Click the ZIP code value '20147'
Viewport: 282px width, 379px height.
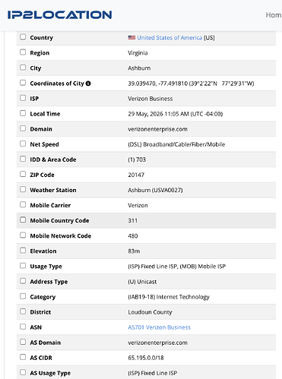pyautogui.click(x=136, y=175)
